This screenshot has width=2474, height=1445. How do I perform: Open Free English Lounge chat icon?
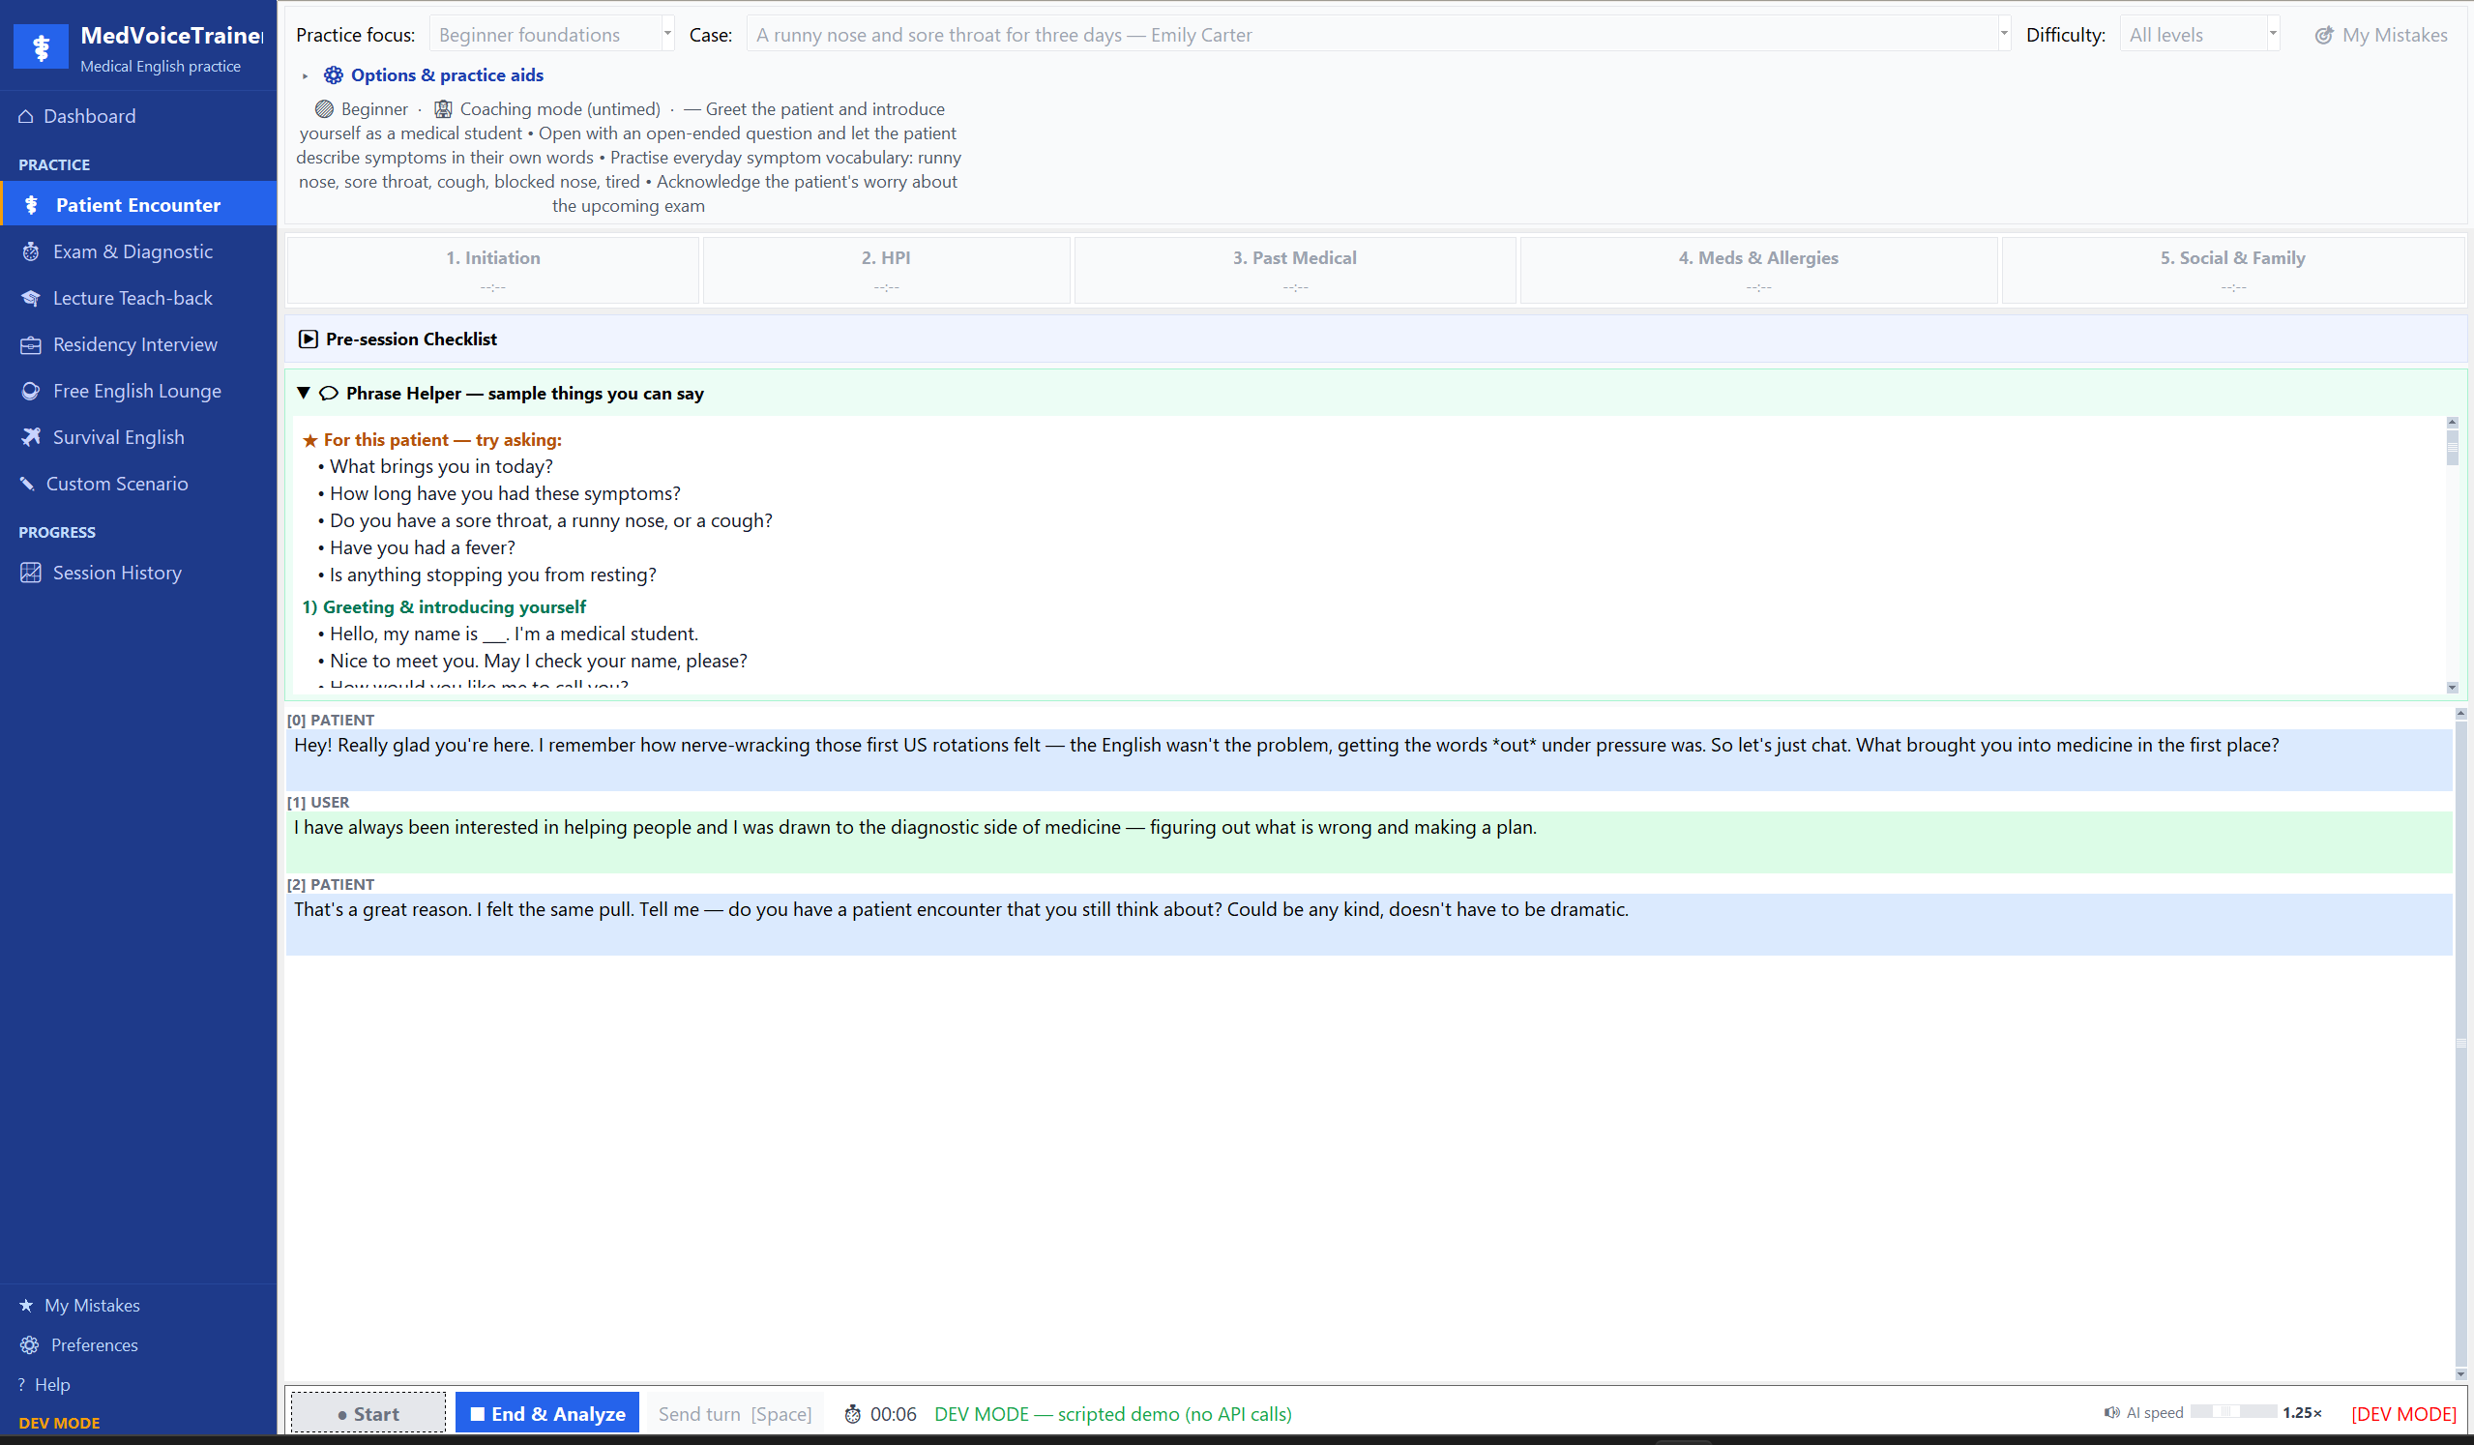pos(30,391)
